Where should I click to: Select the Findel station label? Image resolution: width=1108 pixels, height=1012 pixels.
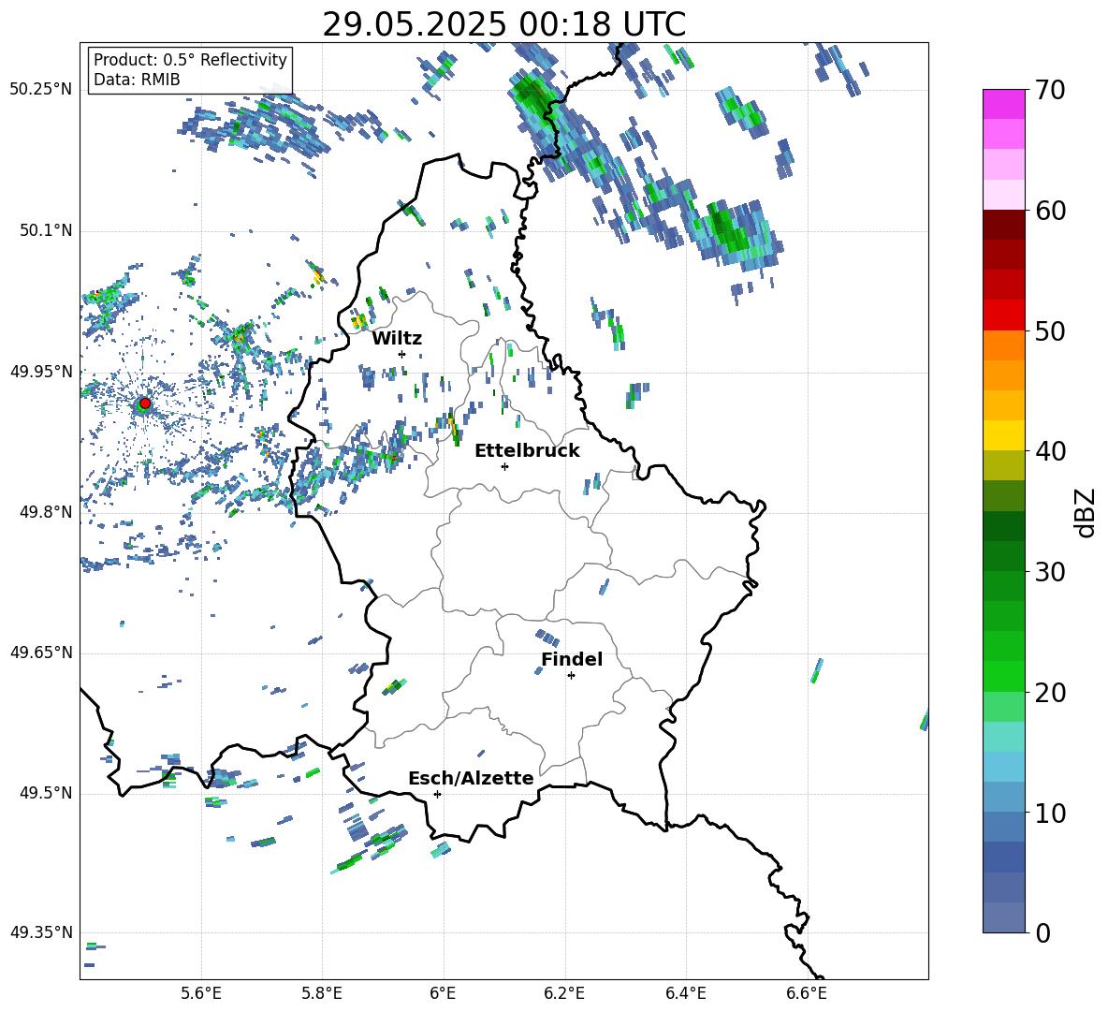point(572,659)
